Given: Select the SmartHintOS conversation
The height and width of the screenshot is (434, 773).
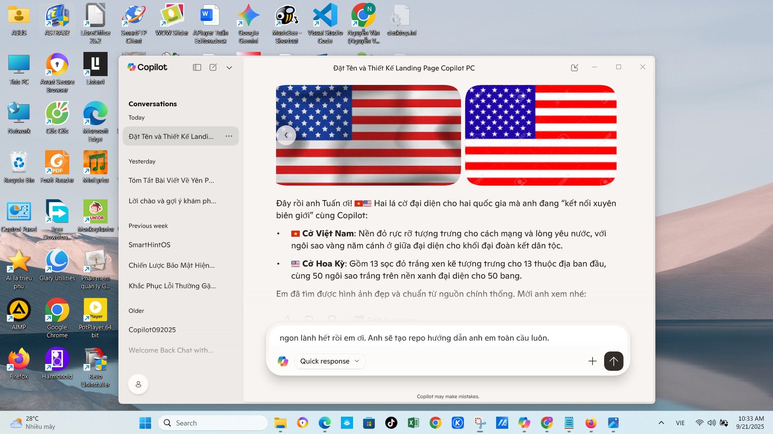Looking at the screenshot, I should coord(150,244).
